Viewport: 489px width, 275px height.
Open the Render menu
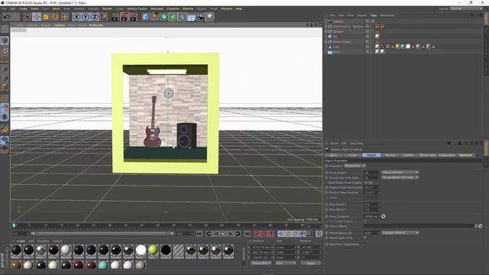(x=107, y=8)
